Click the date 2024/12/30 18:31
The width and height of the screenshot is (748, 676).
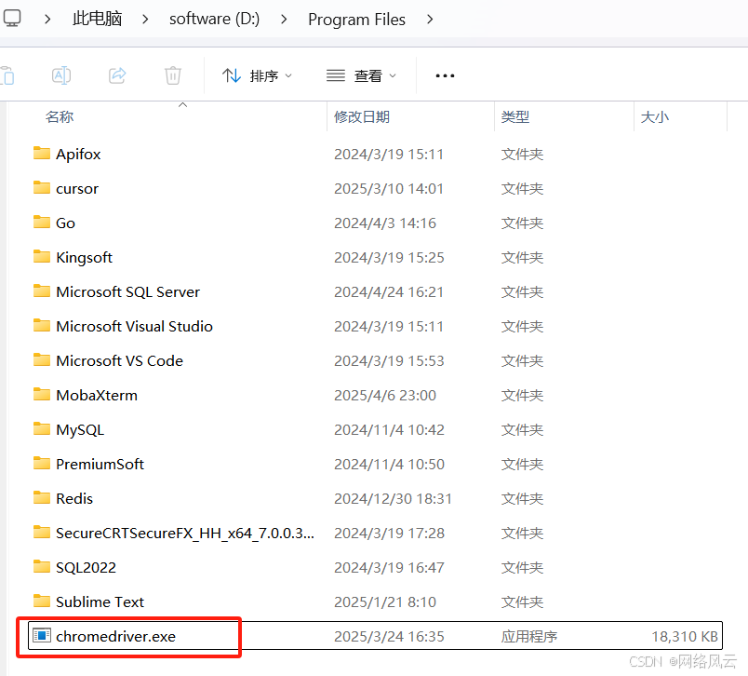click(393, 498)
